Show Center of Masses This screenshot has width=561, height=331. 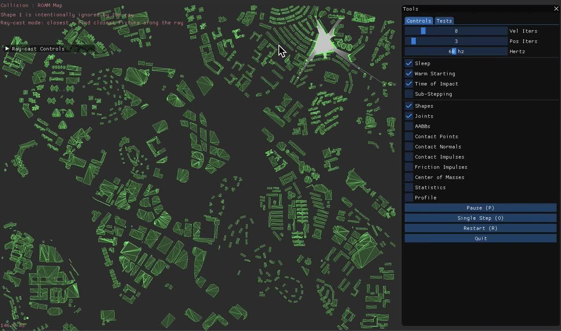pos(409,177)
